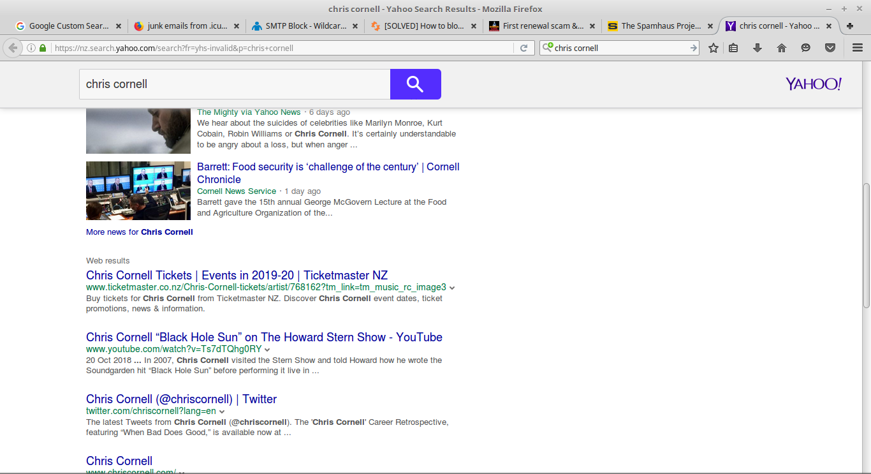
Task: Reload the page with the refresh icon
Action: click(x=523, y=48)
